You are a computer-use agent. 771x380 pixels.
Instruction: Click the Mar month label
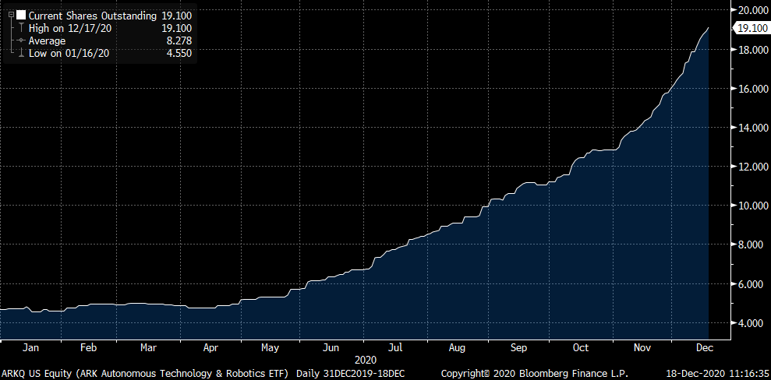click(148, 347)
